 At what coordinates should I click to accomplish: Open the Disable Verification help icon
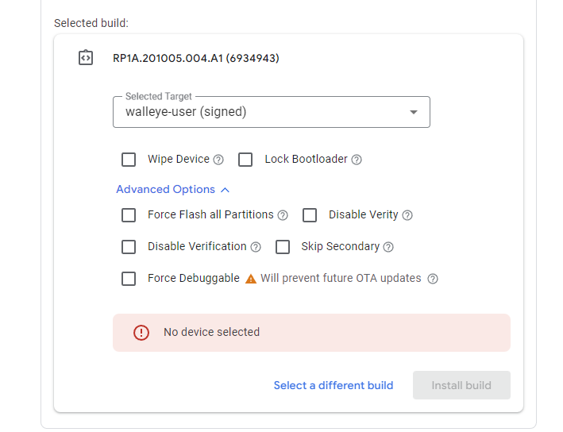click(256, 247)
